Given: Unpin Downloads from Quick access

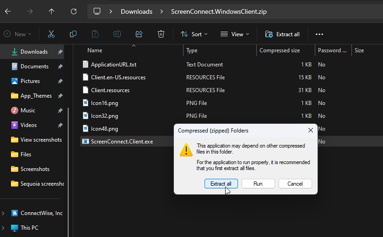Looking at the screenshot, I should pos(60,52).
